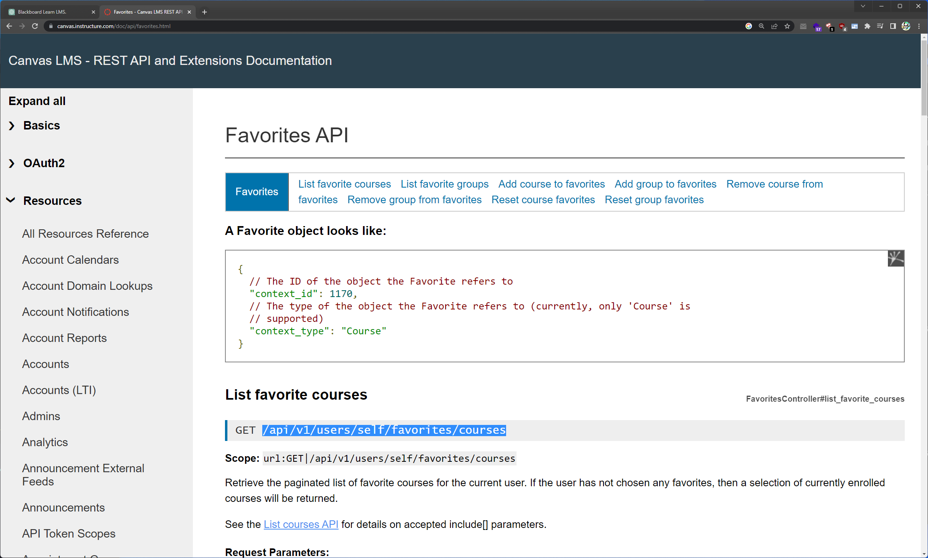Click the share page icon

[x=774, y=26]
